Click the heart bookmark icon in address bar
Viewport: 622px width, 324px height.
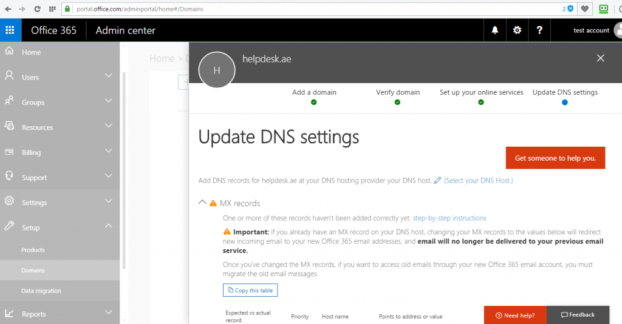585,8
